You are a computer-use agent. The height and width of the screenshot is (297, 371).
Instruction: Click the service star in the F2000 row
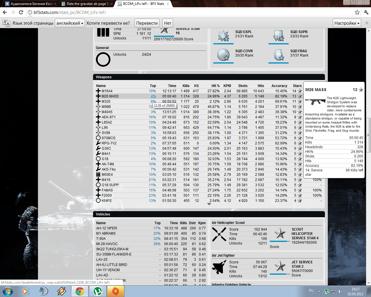300,195
